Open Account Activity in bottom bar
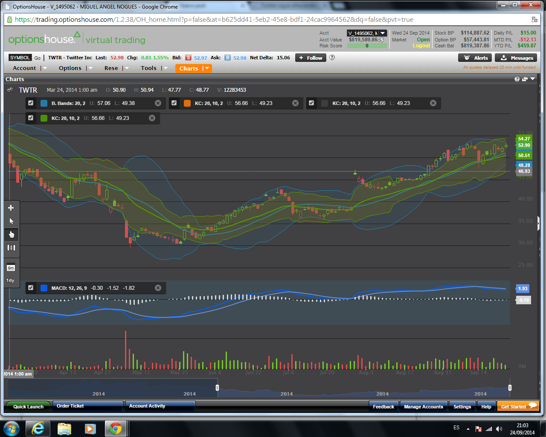This screenshot has height=437, width=546. tap(160, 406)
